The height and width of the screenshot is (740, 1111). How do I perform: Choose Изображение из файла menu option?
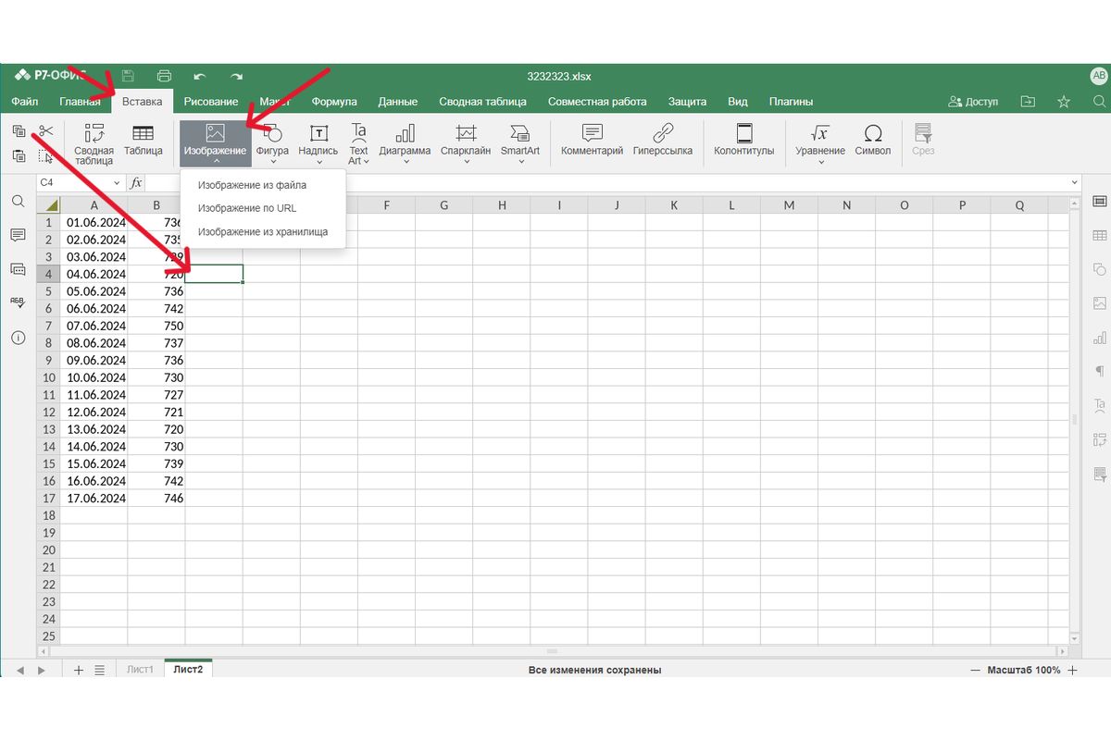(x=252, y=185)
